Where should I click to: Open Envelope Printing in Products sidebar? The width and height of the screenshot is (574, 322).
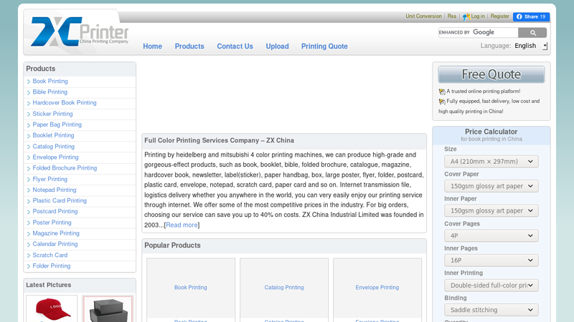pyautogui.click(x=56, y=157)
